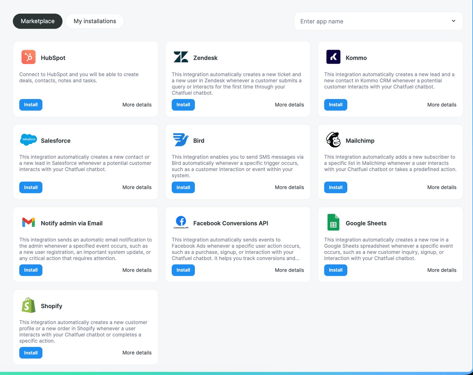View more details for Facebook Conversions API
The width and height of the screenshot is (473, 375).
point(289,270)
